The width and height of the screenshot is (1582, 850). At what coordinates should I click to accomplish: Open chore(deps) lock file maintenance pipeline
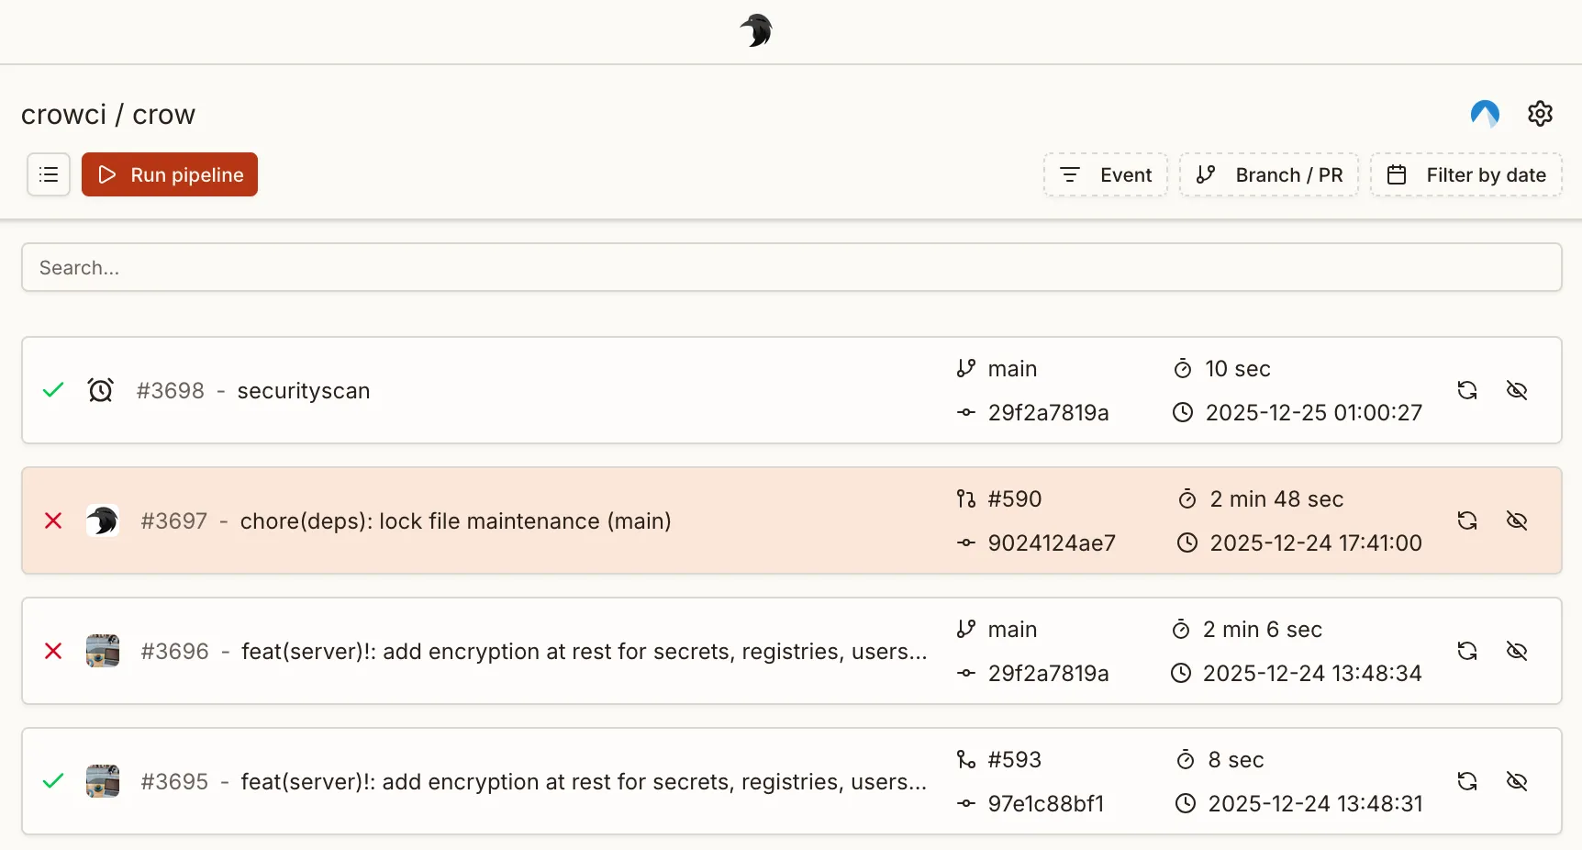pyautogui.click(x=455, y=521)
